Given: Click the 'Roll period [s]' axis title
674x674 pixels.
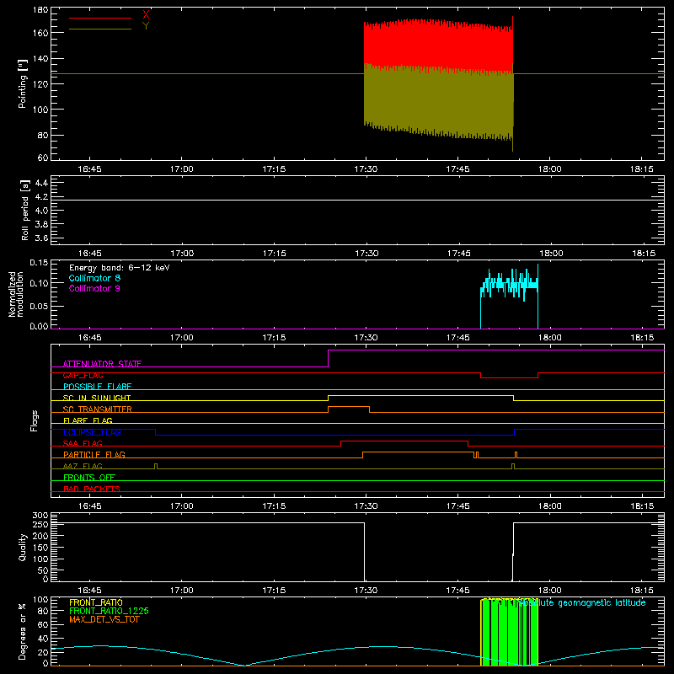Looking at the screenshot, I should [x=25, y=210].
